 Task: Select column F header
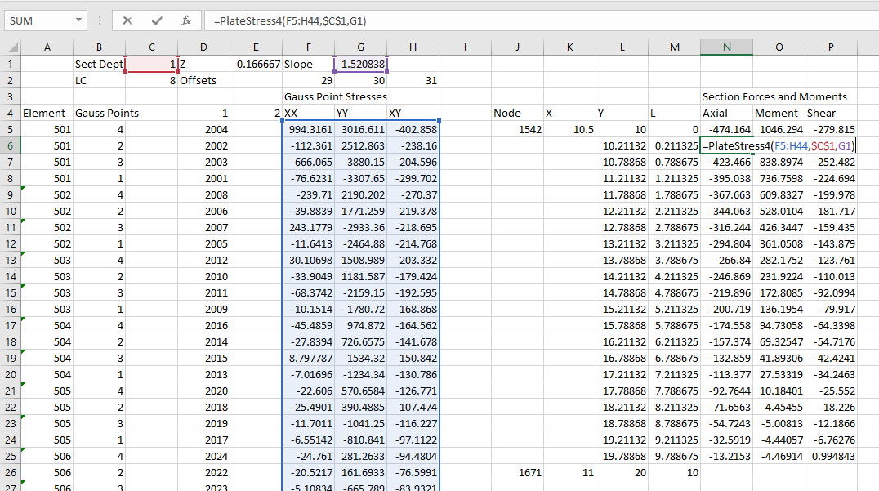click(308, 47)
